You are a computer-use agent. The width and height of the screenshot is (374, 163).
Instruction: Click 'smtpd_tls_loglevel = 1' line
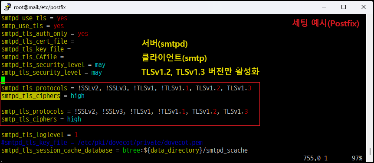(39, 135)
